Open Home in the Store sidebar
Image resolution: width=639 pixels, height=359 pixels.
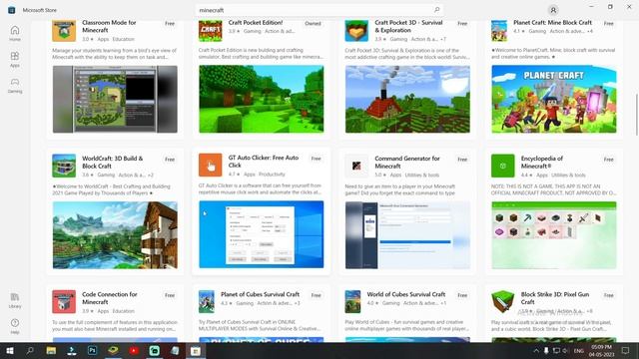(x=15, y=33)
